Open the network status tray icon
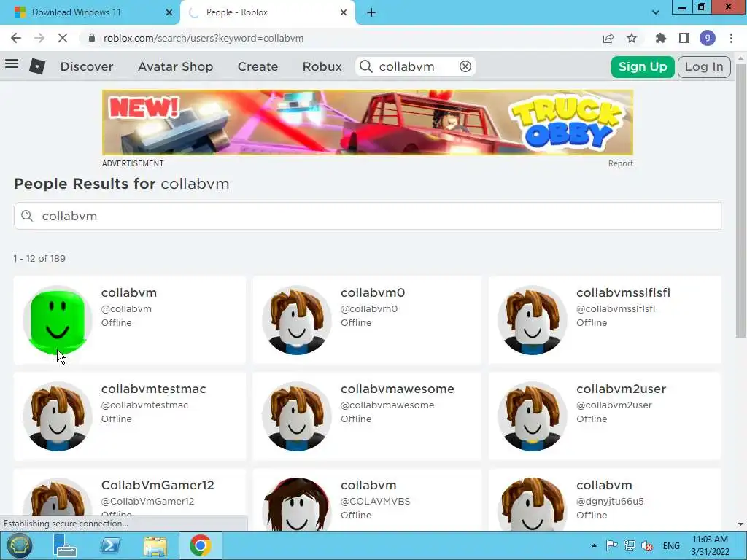 (x=630, y=545)
